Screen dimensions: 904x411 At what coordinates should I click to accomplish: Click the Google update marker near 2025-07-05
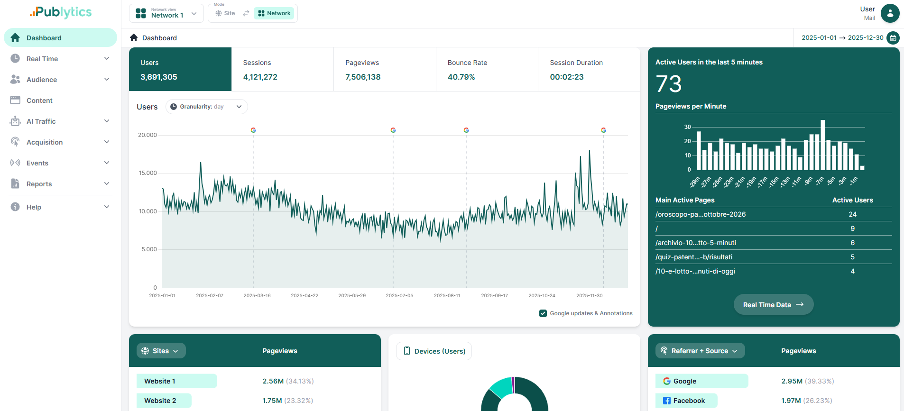[393, 130]
